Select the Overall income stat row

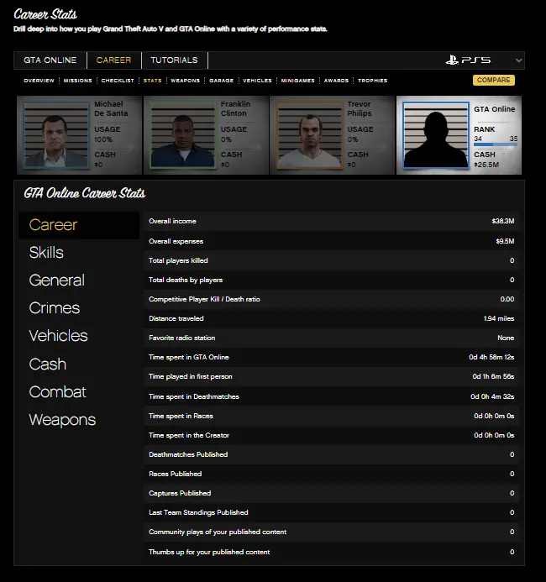[x=330, y=222]
